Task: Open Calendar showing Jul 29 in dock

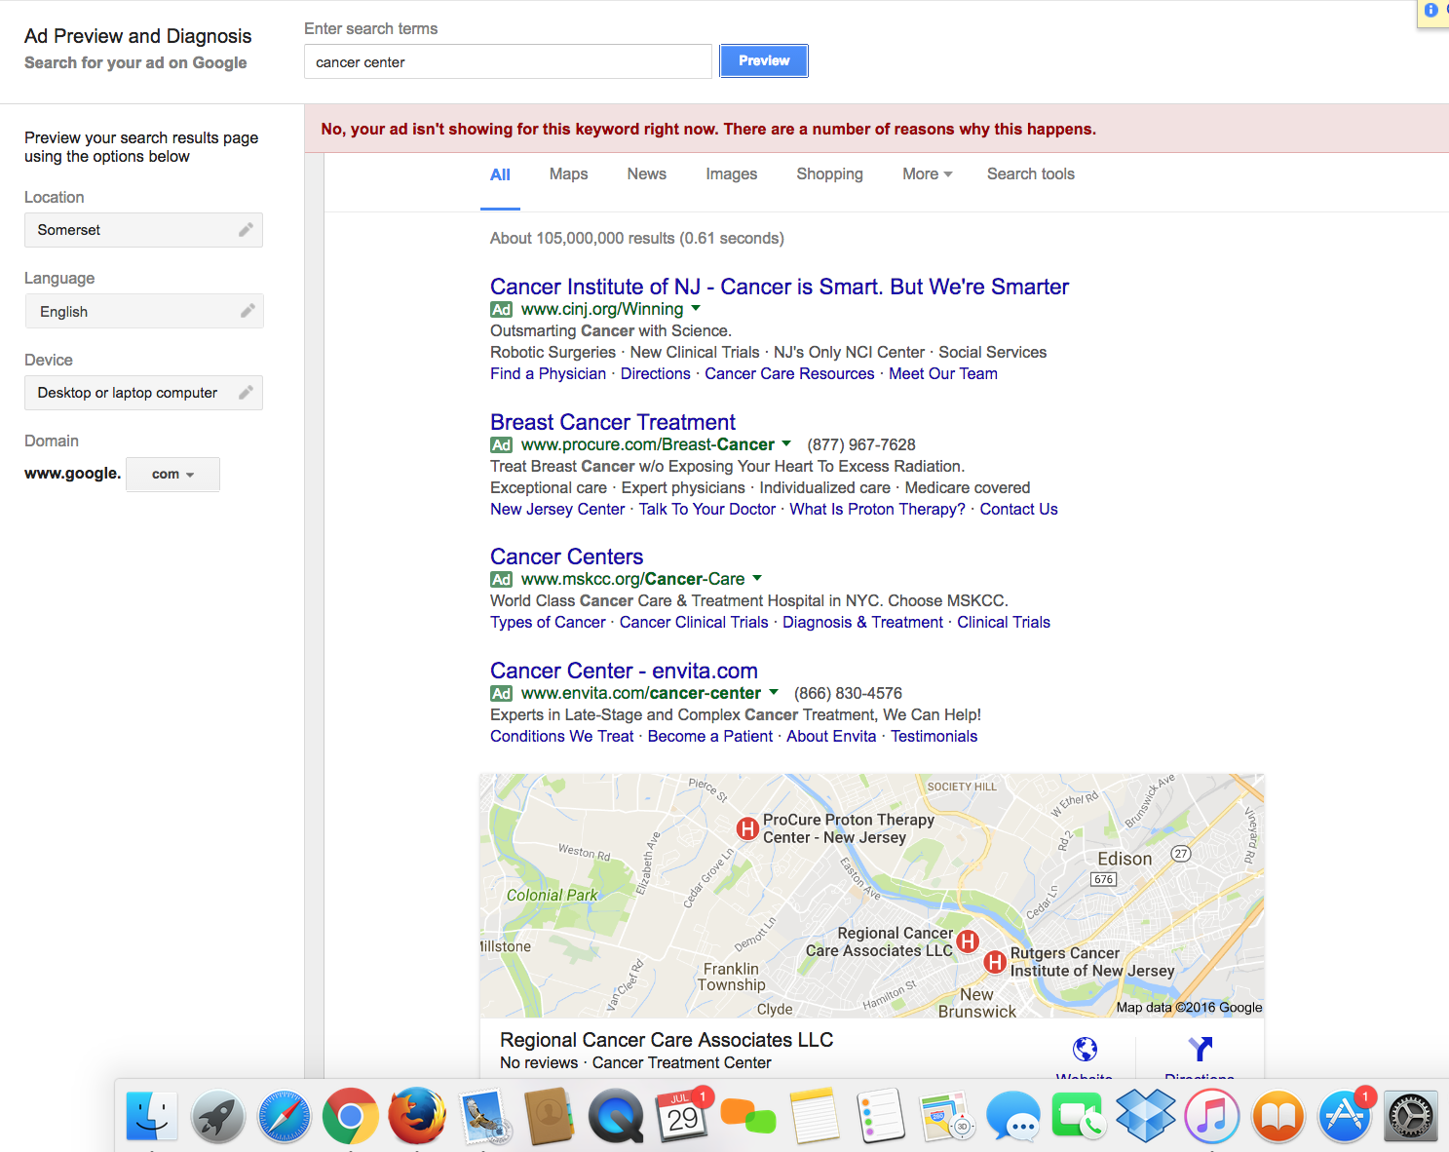Action: coord(683,1116)
